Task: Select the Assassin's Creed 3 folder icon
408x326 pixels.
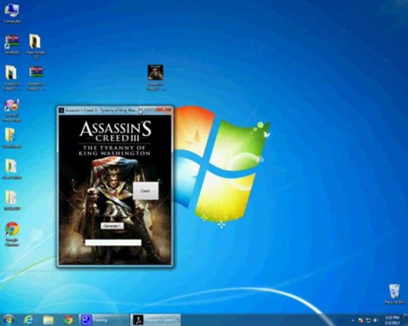Action: pos(12,77)
